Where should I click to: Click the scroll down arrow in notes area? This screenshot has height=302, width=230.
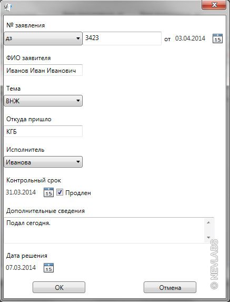(x=208, y=238)
